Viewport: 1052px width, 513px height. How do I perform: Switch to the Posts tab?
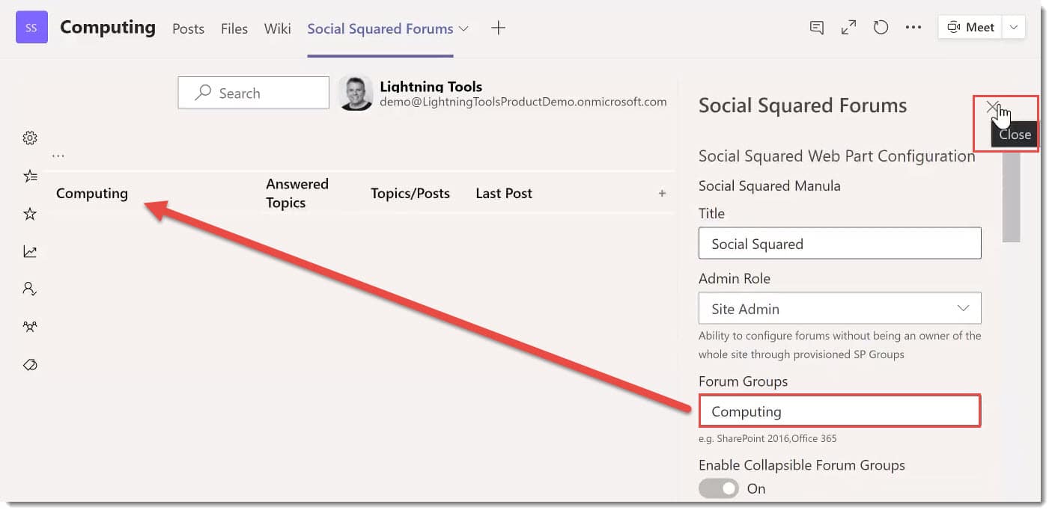click(188, 28)
